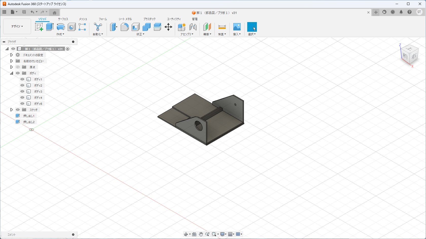
Task: Activate the Move/Copy tool icon
Action: pyautogui.click(x=168, y=27)
